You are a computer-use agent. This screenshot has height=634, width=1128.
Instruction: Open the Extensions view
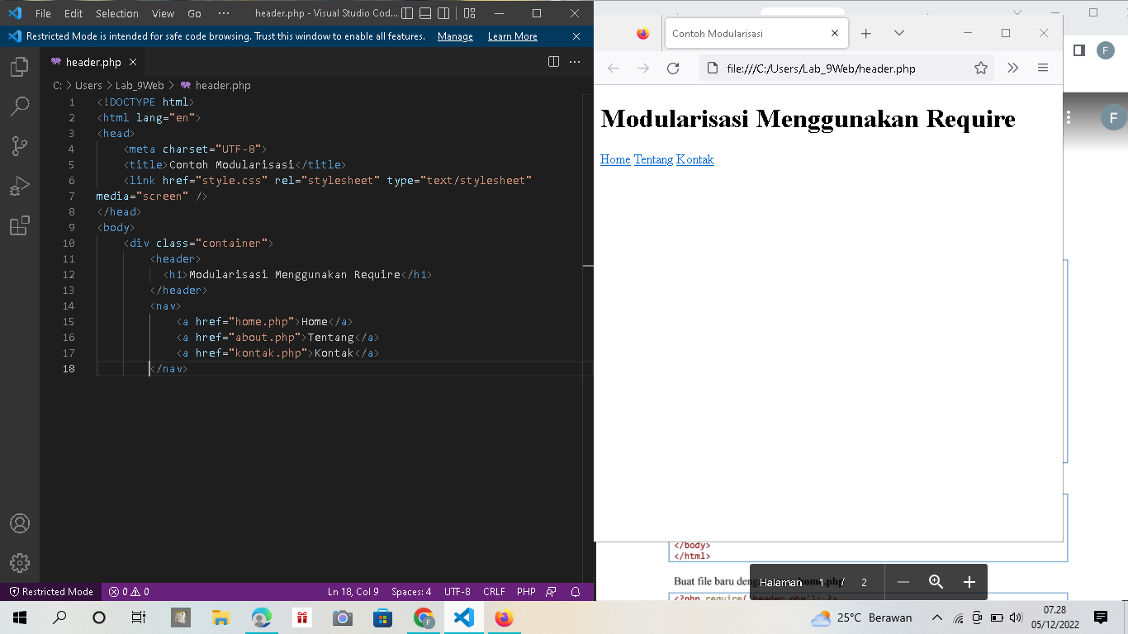20,225
